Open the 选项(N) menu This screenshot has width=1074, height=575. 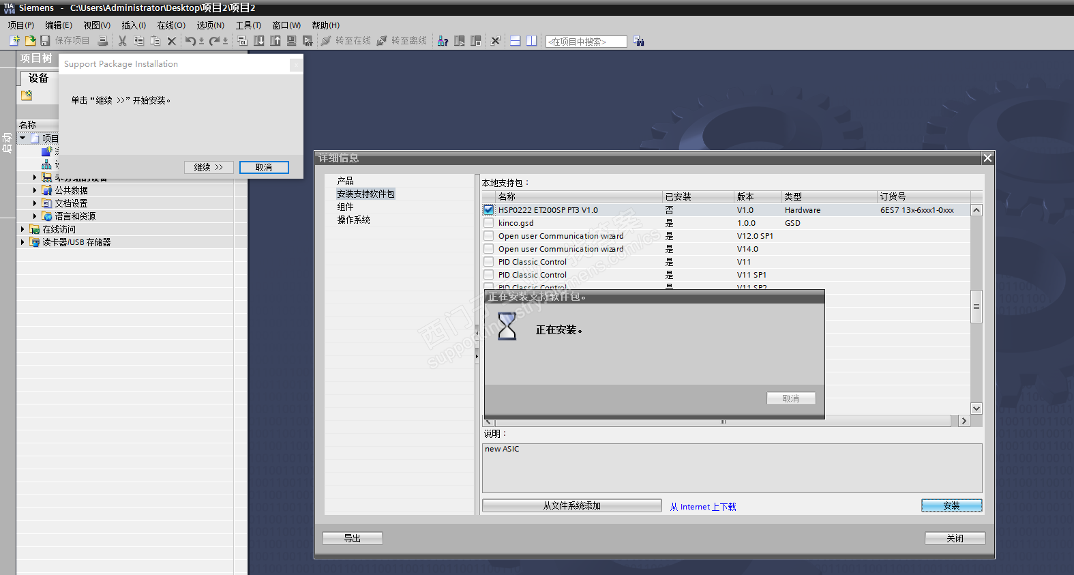click(x=211, y=25)
